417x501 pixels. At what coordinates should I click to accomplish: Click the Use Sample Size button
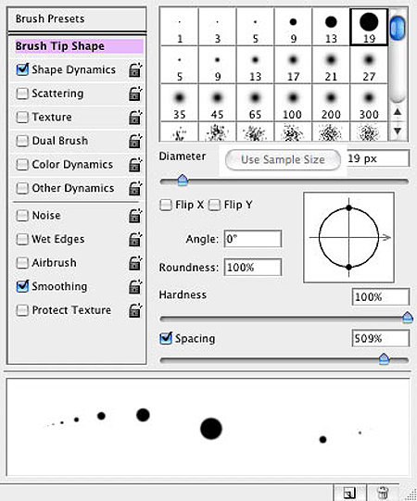pos(283,159)
